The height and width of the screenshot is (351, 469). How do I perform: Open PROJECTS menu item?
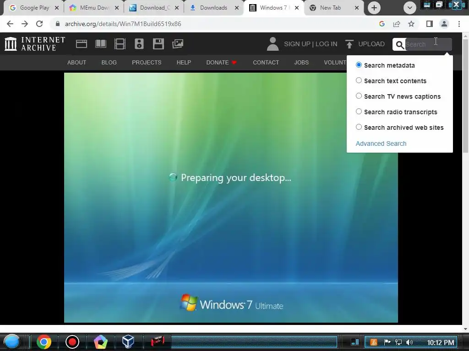coord(147,62)
